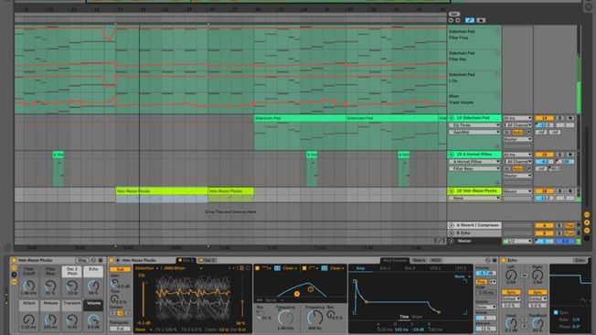Toggle the Echo device activator

(504, 260)
